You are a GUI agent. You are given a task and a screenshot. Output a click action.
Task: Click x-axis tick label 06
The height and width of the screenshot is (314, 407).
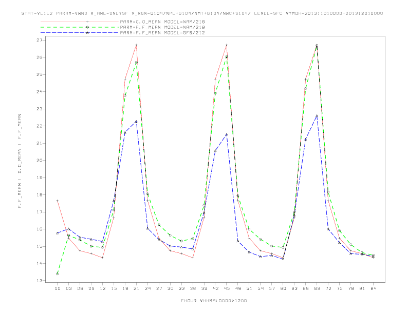(80, 288)
